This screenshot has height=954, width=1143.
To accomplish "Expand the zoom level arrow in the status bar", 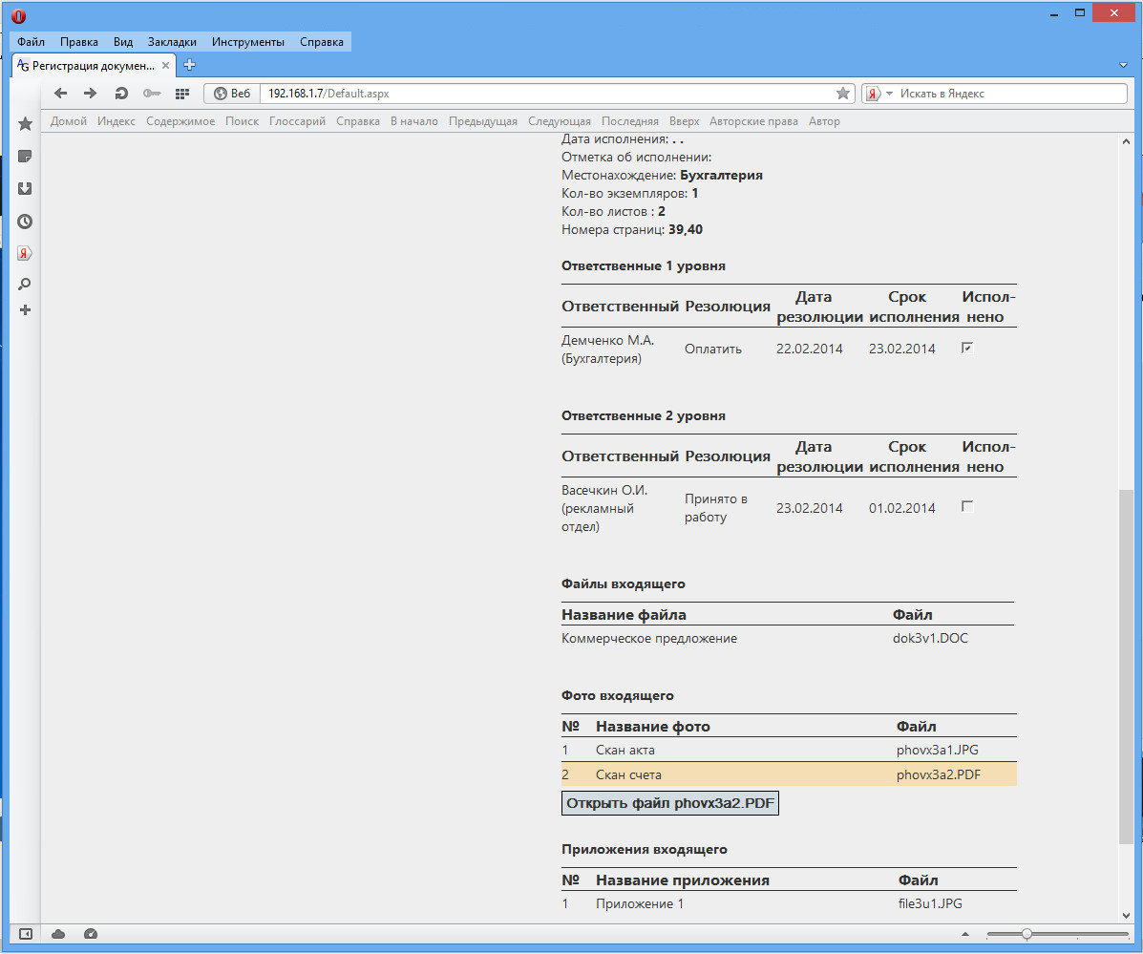I will (x=964, y=934).
